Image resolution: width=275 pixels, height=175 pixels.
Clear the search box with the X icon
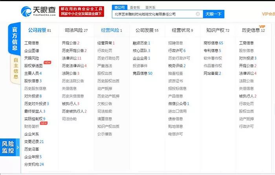(198, 14)
